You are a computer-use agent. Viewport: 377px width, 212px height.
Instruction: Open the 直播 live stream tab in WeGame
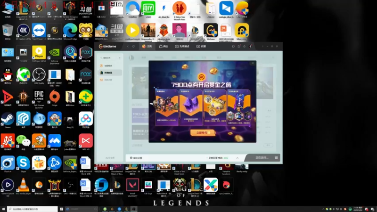pos(201,46)
